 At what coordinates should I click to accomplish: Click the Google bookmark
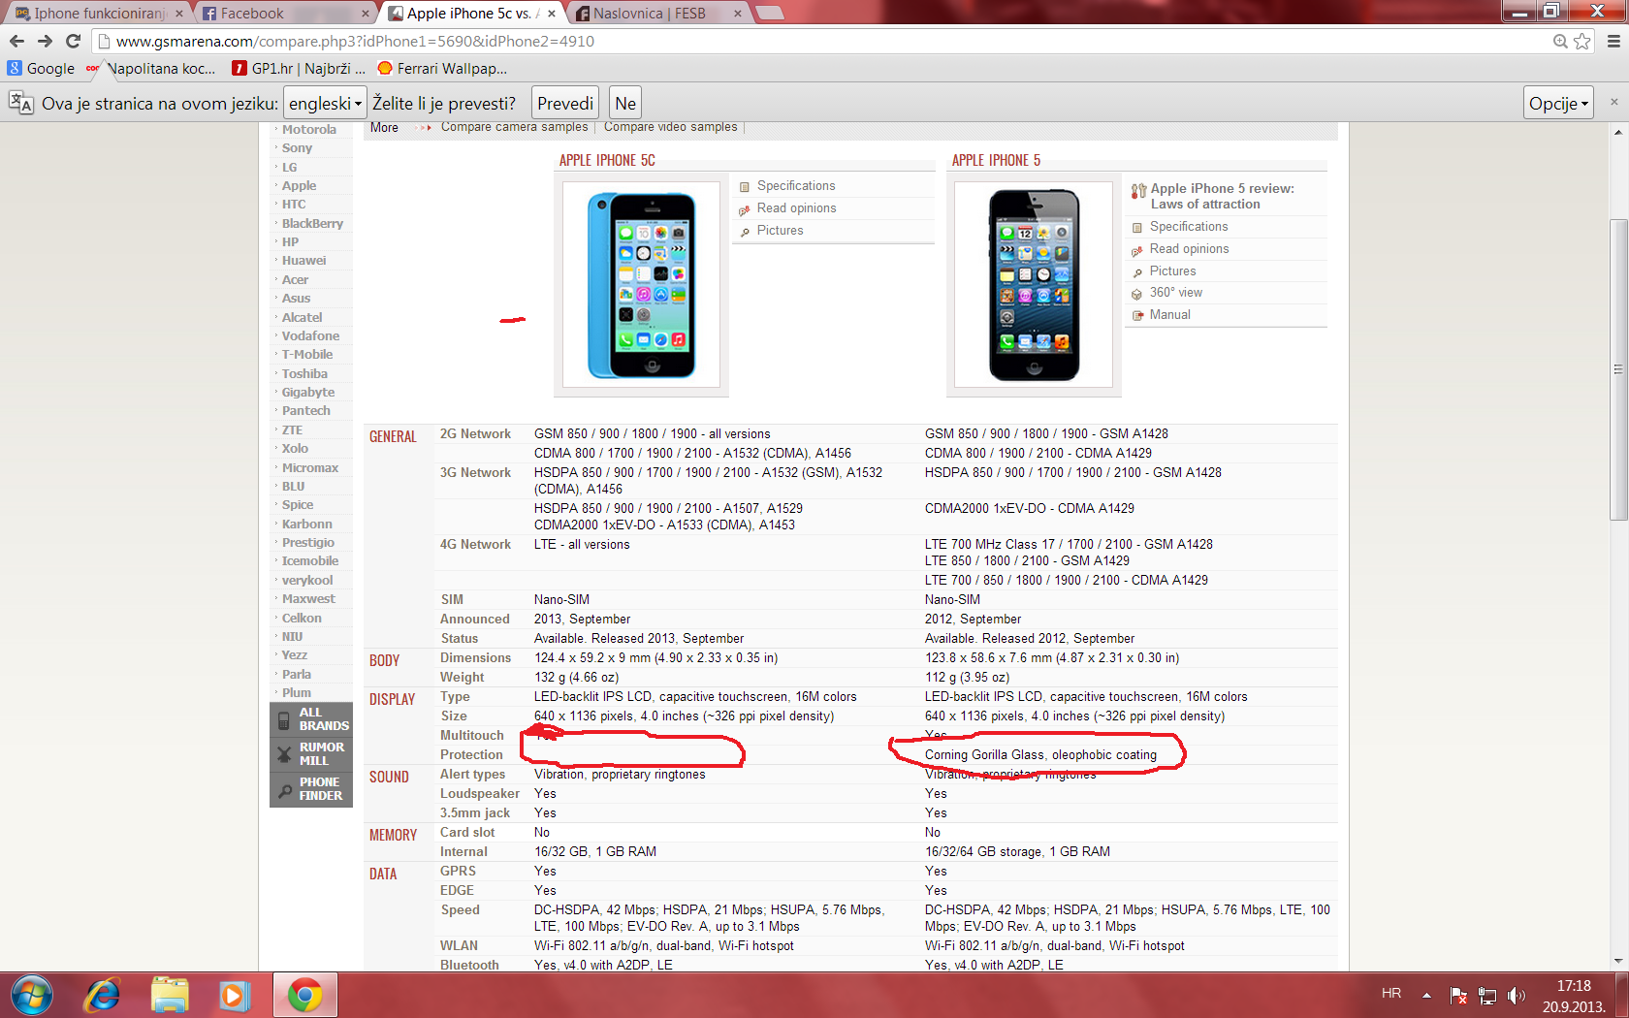click(42, 69)
